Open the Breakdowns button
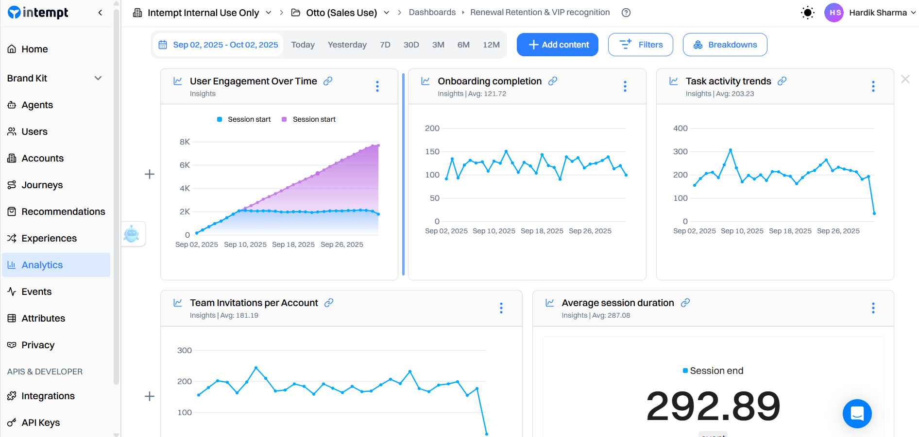Viewport: 919px width, 437px height. [725, 45]
